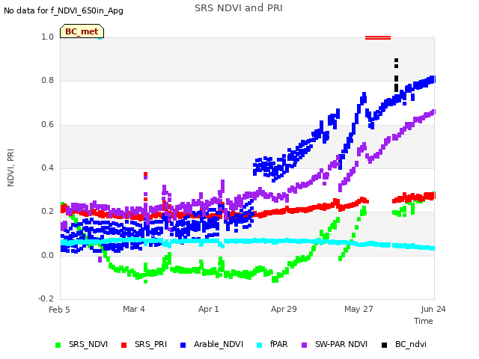The image size is (479, 359).
Task: Click the BC_met label badge
Action: pyautogui.click(x=82, y=31)
